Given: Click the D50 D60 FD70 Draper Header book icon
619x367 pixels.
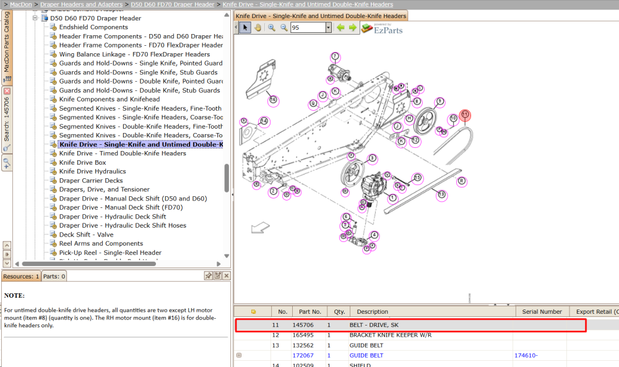Looking at the screenshot, I should [45, 18].
